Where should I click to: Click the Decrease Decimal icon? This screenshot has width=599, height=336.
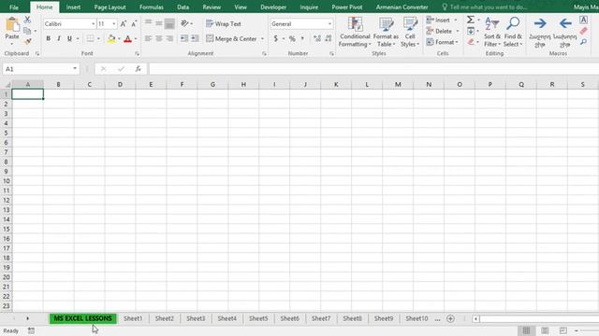329,38
